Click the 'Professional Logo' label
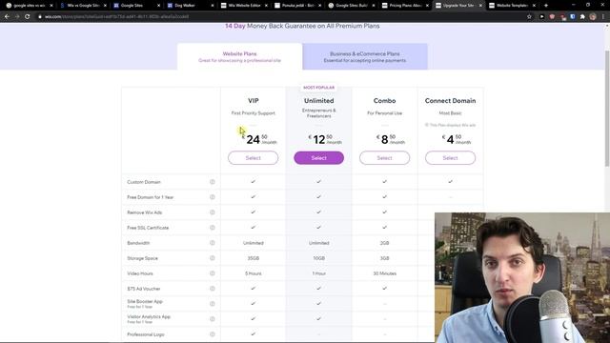 146,334
